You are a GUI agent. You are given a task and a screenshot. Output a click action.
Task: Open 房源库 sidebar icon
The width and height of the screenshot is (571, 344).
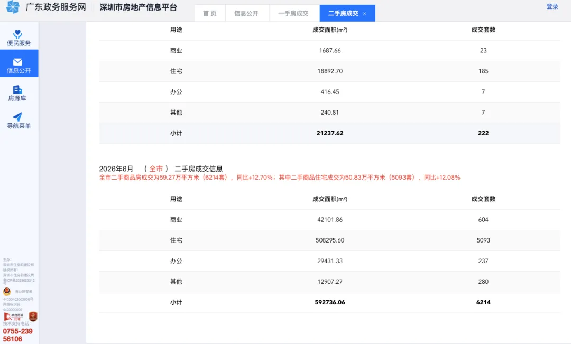17,89
